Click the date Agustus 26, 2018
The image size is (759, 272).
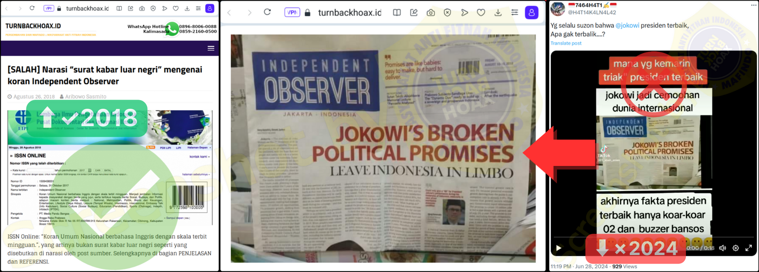pyautogui.click(x=34, y=97)
